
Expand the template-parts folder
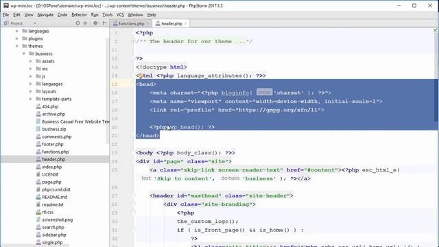click(30, 99)
